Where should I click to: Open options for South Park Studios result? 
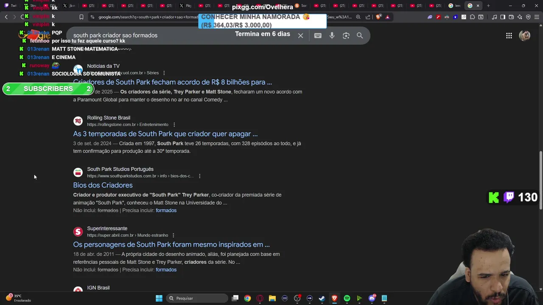click(x=199, y=176)
